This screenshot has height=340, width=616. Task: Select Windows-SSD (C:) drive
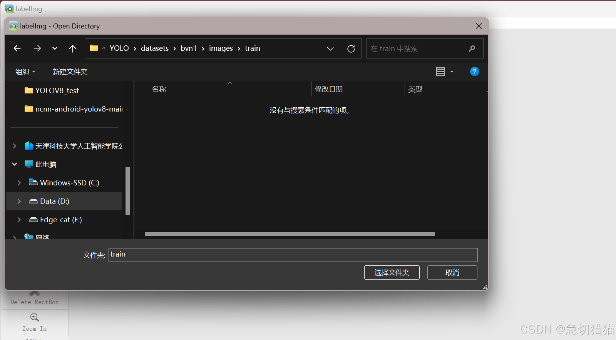pos(64,183)
